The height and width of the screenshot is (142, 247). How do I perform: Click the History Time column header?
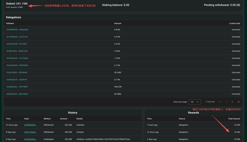(x=8, y=119)
